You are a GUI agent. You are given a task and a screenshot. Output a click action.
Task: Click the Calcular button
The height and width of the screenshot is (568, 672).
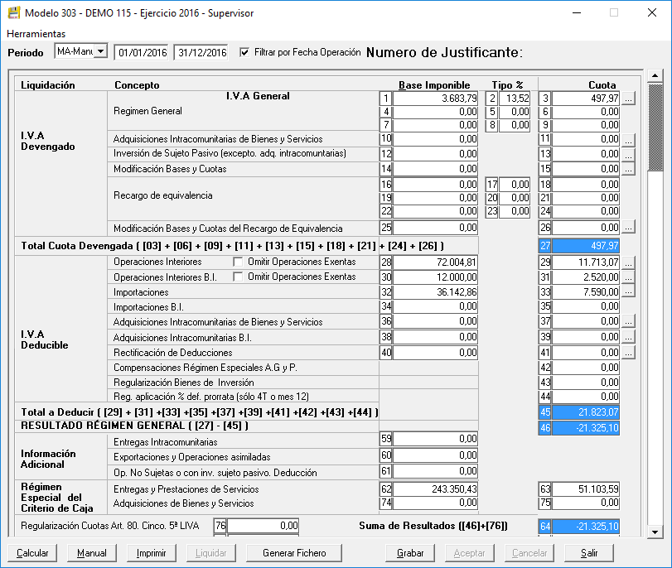click(x=32, y=553)
